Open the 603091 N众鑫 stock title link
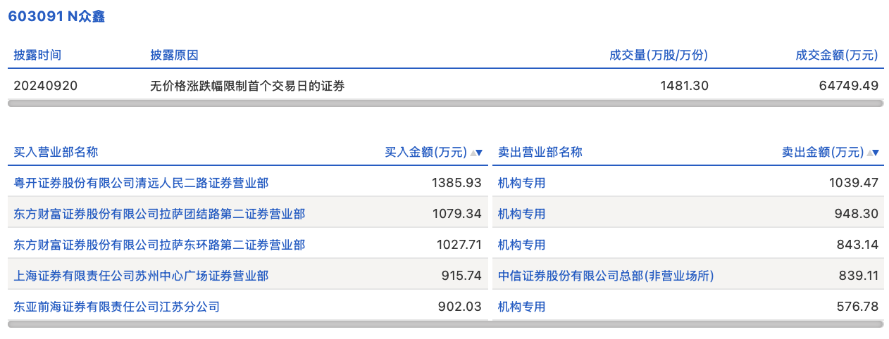Screen dimensions: 889x339 pyautogui.click(x=56, y=17)
